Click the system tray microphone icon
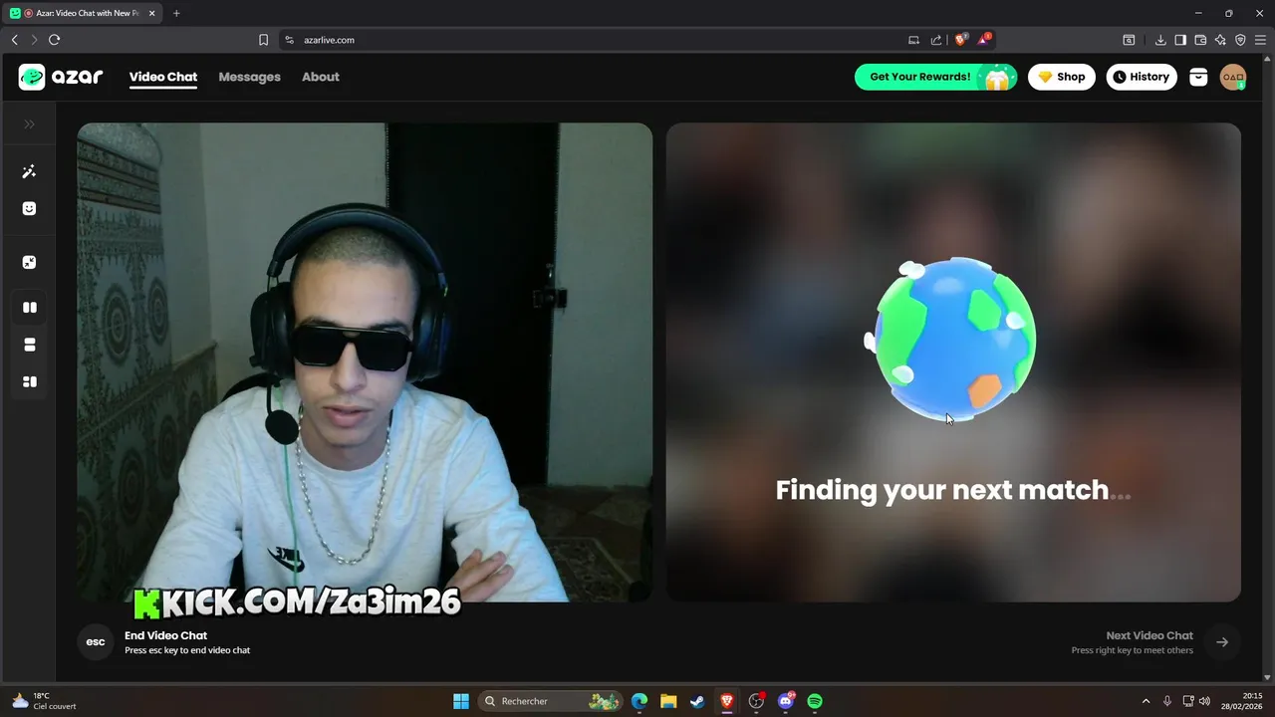This screenshot has height=717, width=1275. pyautogui.click(x=1167, y=701)
